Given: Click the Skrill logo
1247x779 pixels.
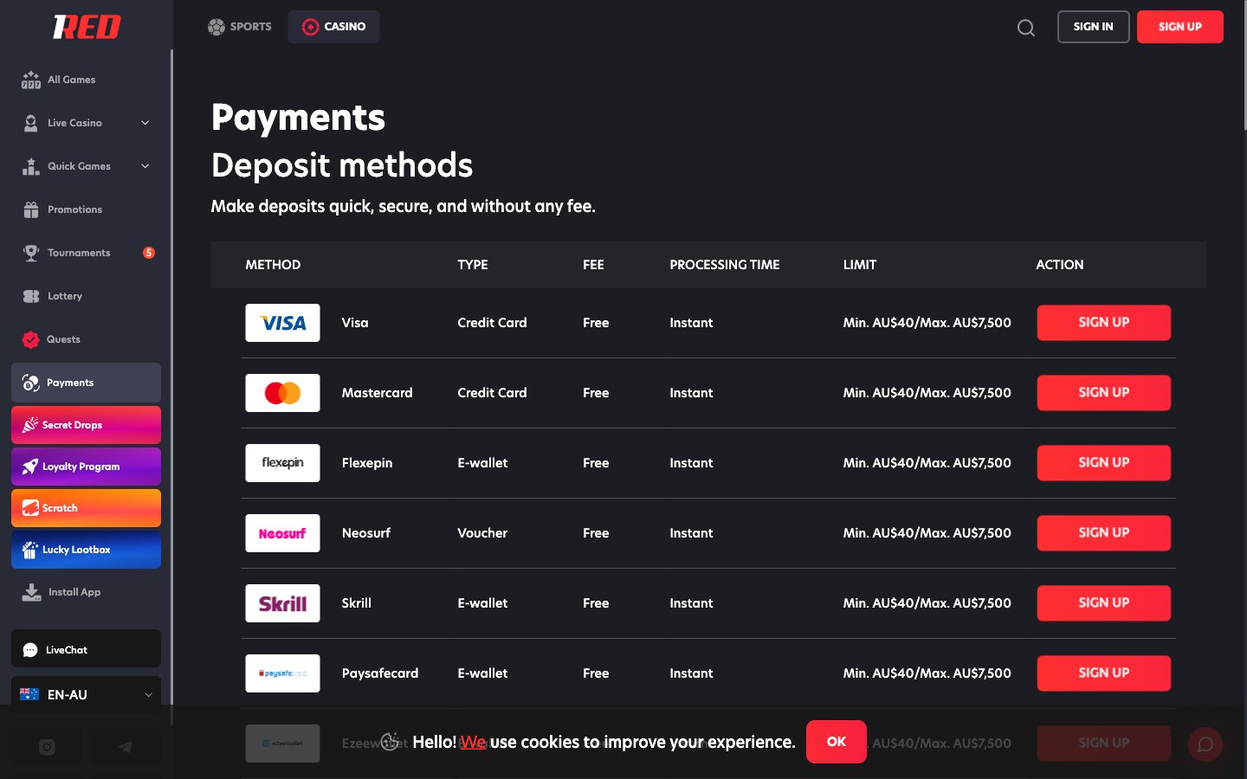Looking at the screenshot, I should click(282, 603).
